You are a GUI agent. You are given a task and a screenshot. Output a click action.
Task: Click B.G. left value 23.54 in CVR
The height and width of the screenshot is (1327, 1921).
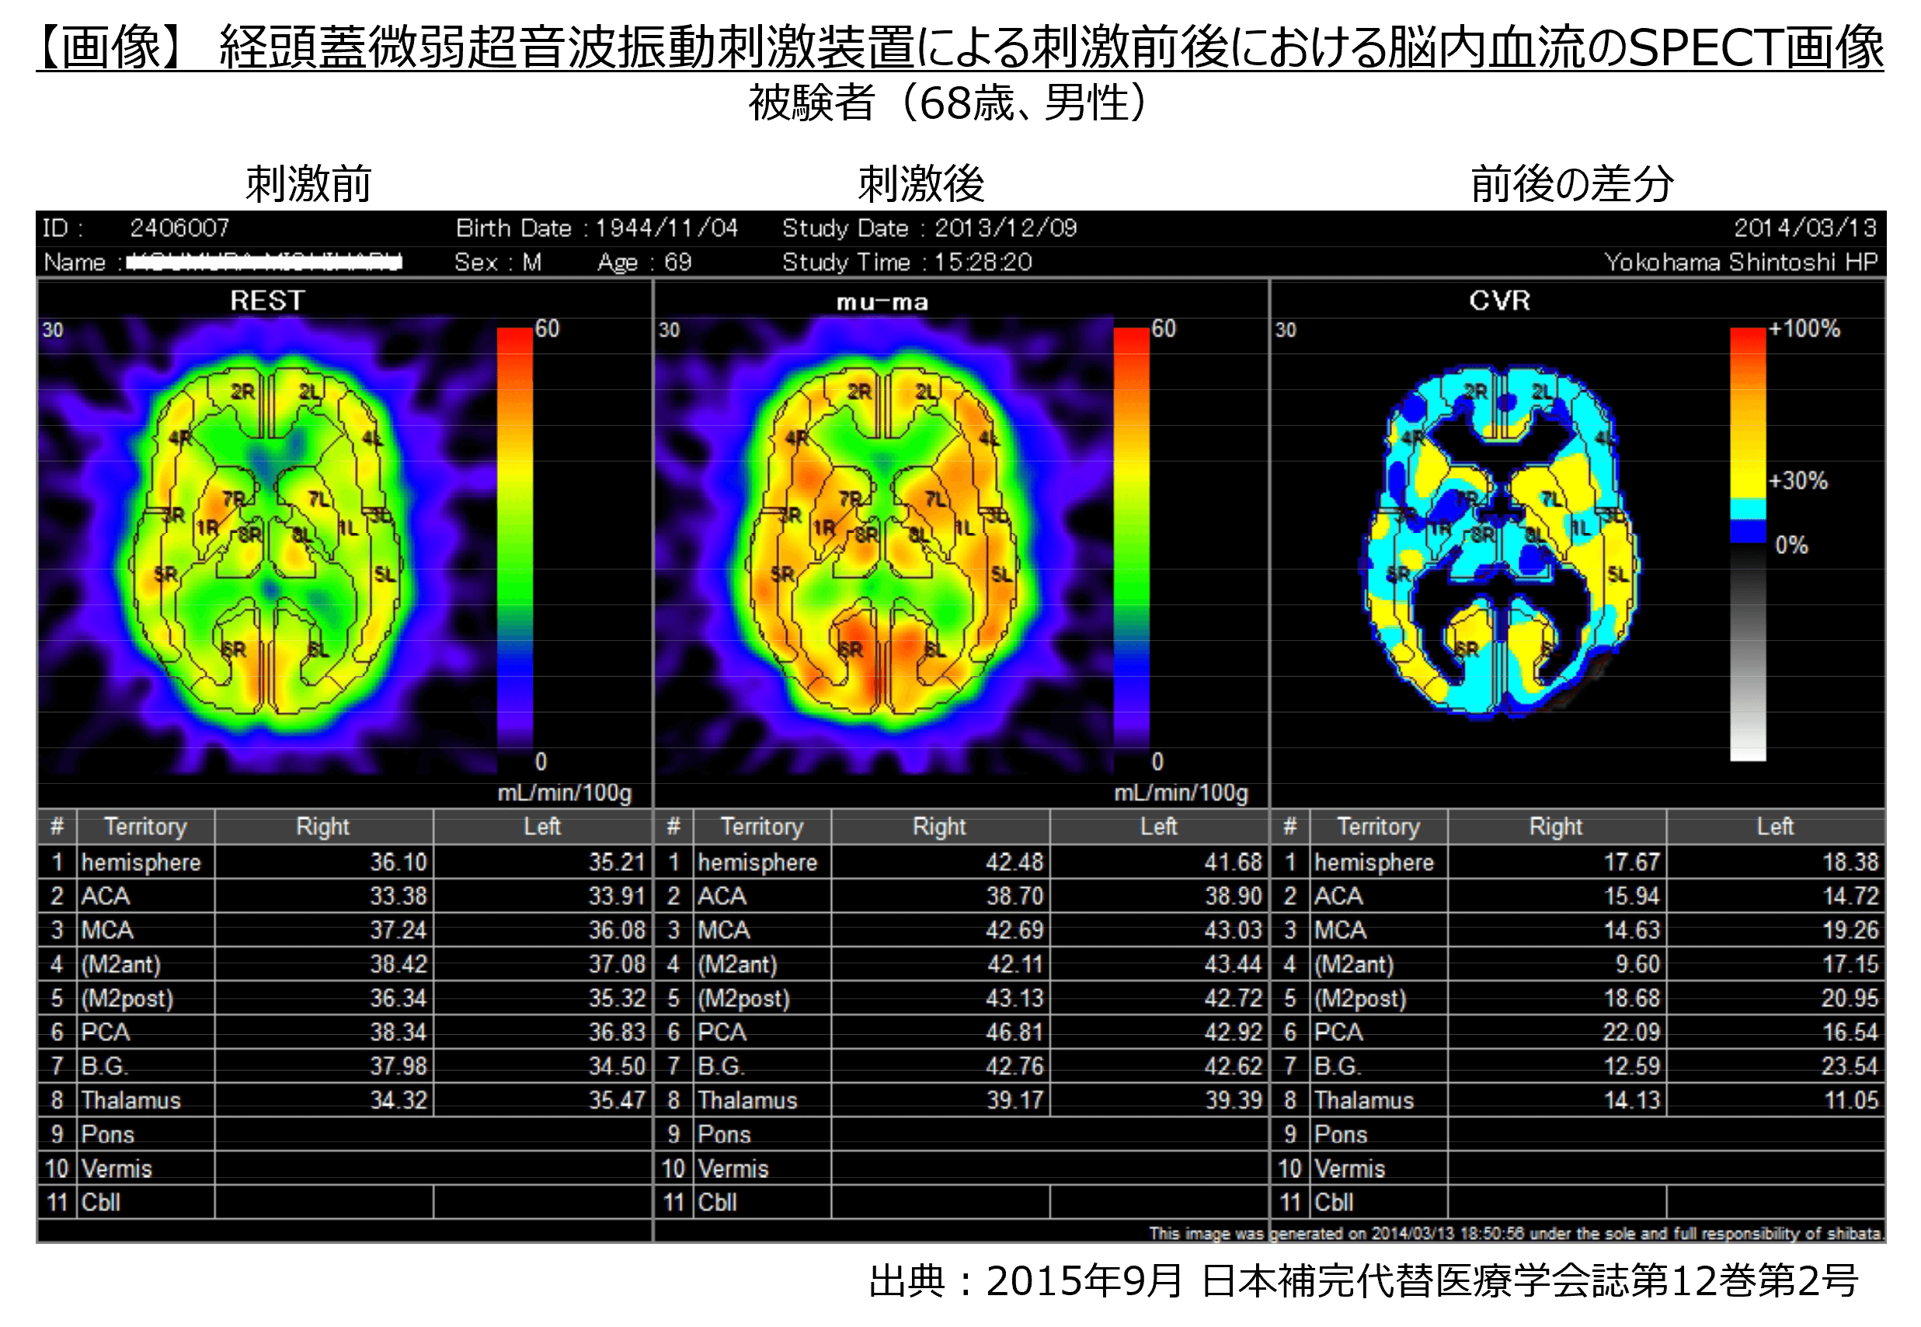1849,1067
